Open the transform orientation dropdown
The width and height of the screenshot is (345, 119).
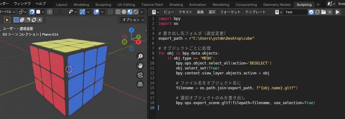point(8,12)
